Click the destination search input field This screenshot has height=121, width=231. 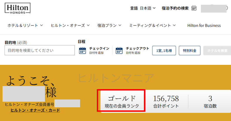(38, 51)
